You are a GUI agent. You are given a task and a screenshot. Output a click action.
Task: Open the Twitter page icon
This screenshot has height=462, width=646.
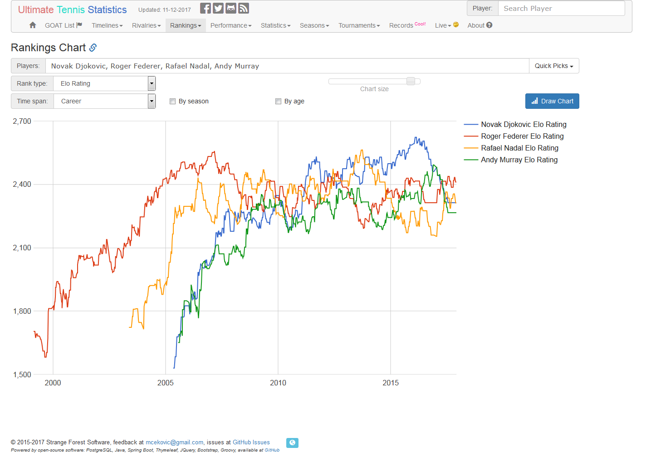218,8
